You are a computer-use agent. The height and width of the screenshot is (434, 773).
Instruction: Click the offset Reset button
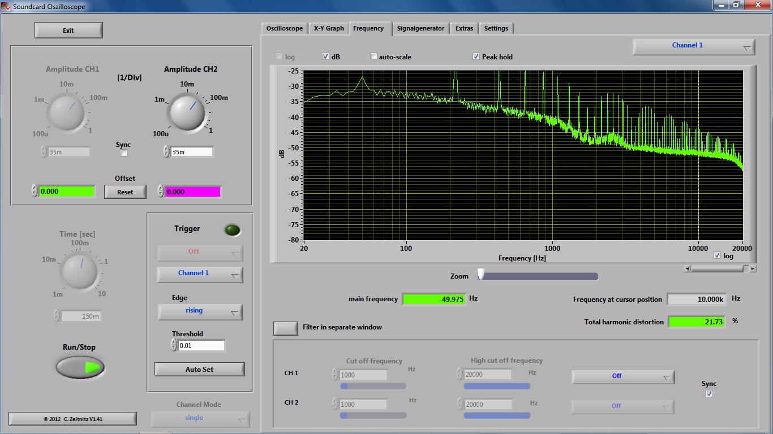[125, 192]
